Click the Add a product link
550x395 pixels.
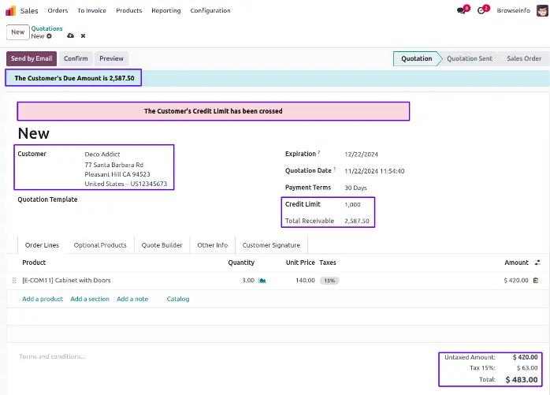[43, 299]
